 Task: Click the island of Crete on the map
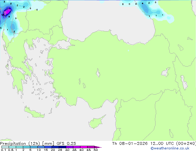click(x=34, y=113)
